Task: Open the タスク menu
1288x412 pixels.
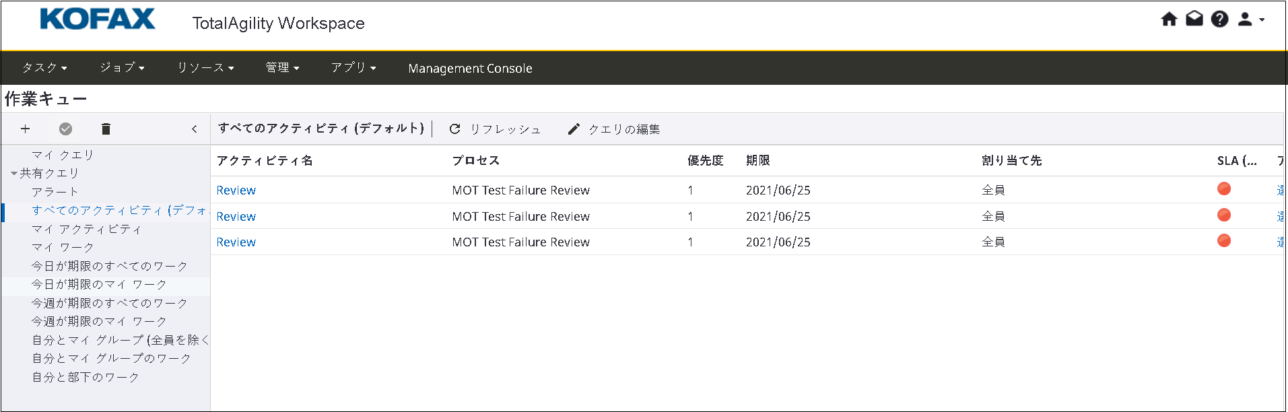Action: point(44,68)
